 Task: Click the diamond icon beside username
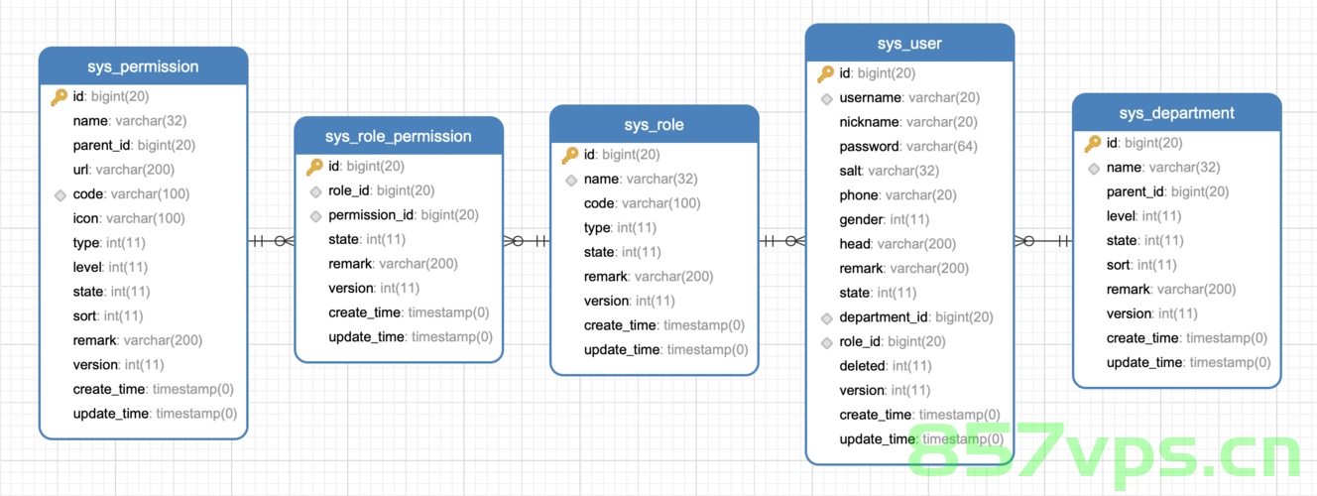pyautogui.click(x=826, y=98)
